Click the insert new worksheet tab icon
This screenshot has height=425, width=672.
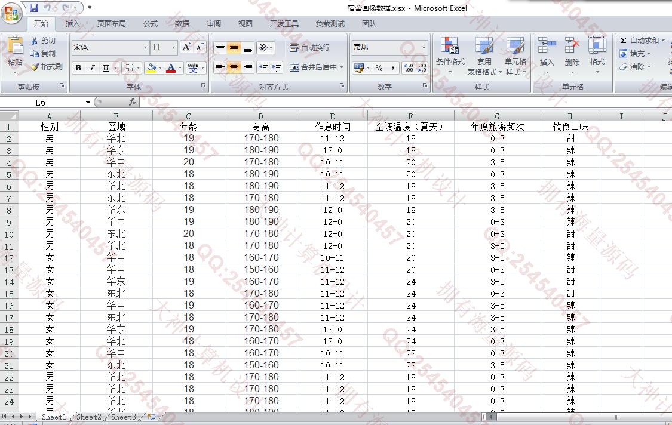coord(151,417)
